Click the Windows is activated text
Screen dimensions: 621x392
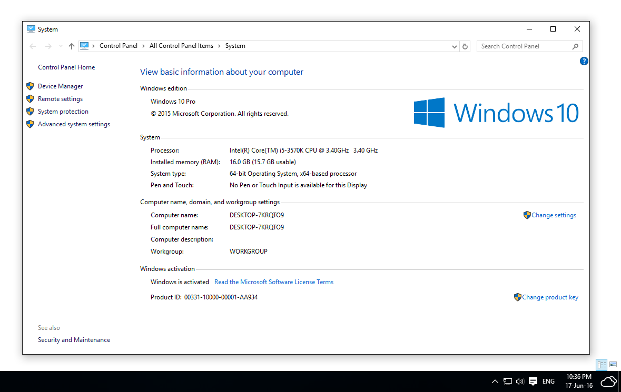[x=180, y=282]
